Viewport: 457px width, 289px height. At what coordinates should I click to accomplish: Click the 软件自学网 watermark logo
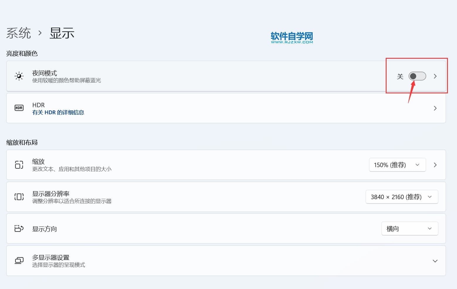tap(292, 38)
